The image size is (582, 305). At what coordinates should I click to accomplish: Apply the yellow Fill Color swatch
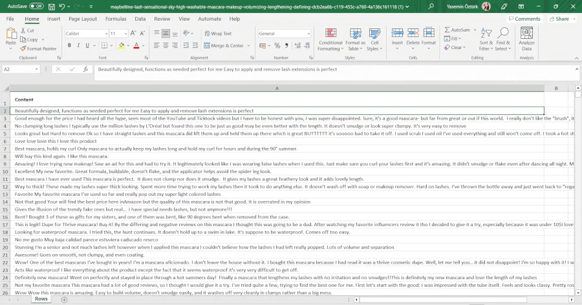[x=122, y=45]
